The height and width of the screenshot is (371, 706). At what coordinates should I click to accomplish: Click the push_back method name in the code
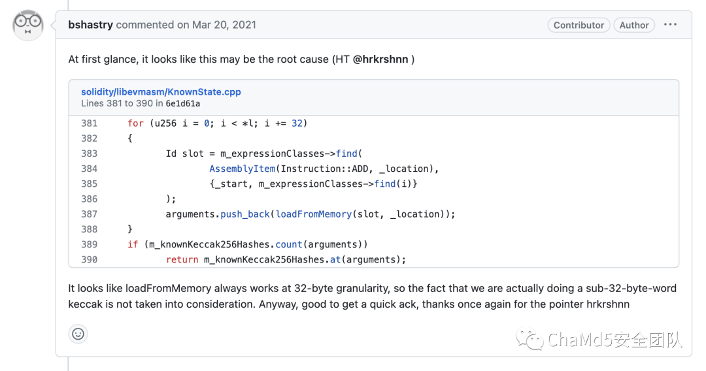(x=245, y=214)
